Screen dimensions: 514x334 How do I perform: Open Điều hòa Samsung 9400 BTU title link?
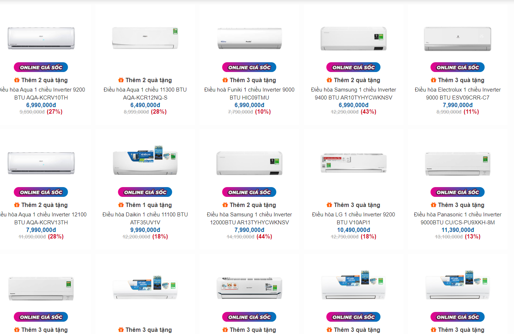(353, 93)
